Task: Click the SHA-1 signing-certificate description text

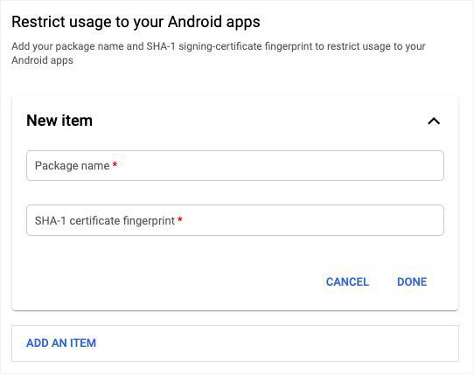Action: [x=219, y=53]
